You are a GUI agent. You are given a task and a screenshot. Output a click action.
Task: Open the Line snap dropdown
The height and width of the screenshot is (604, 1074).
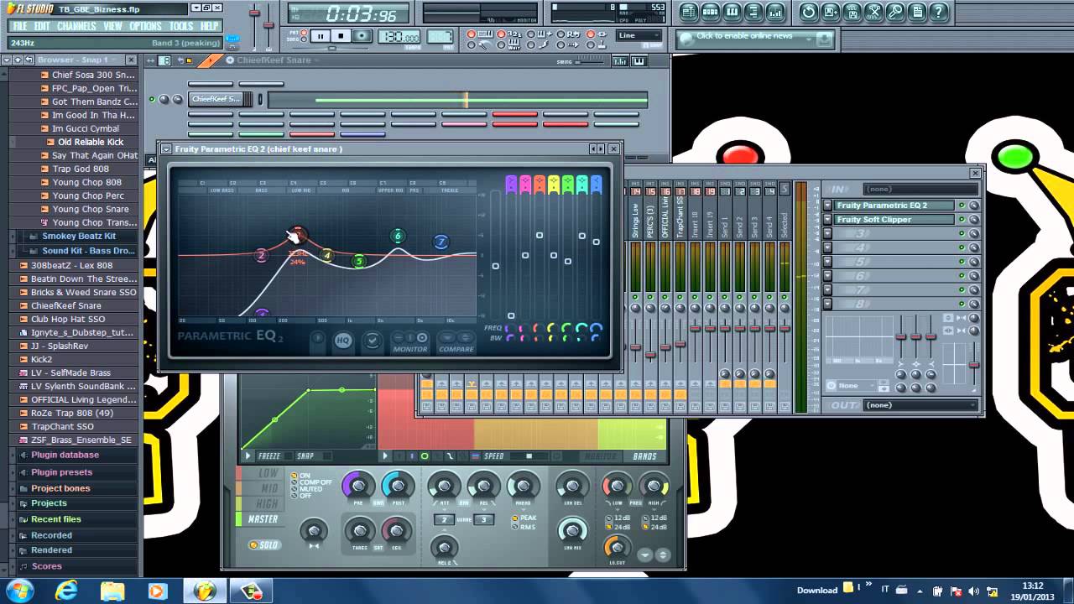[x=639, y=35]
